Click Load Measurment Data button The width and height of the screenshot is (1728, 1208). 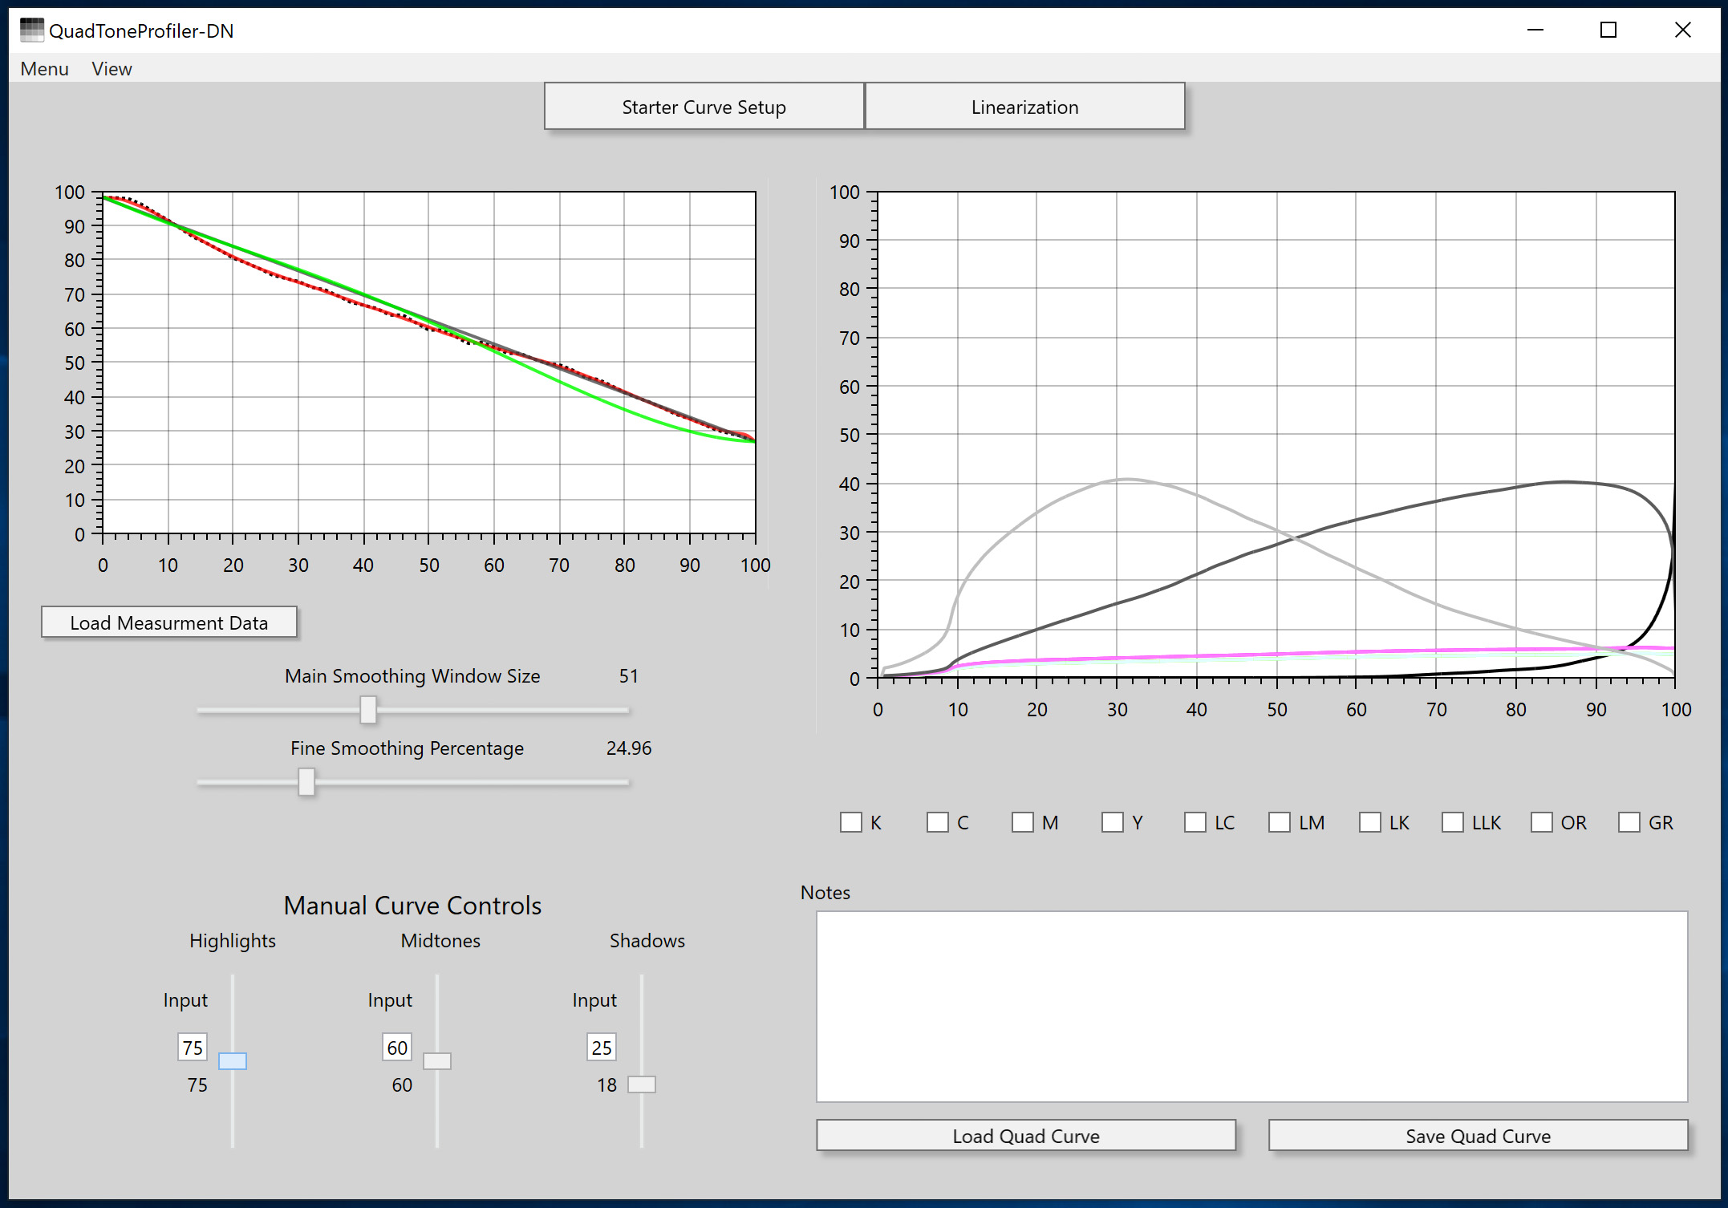169,622
